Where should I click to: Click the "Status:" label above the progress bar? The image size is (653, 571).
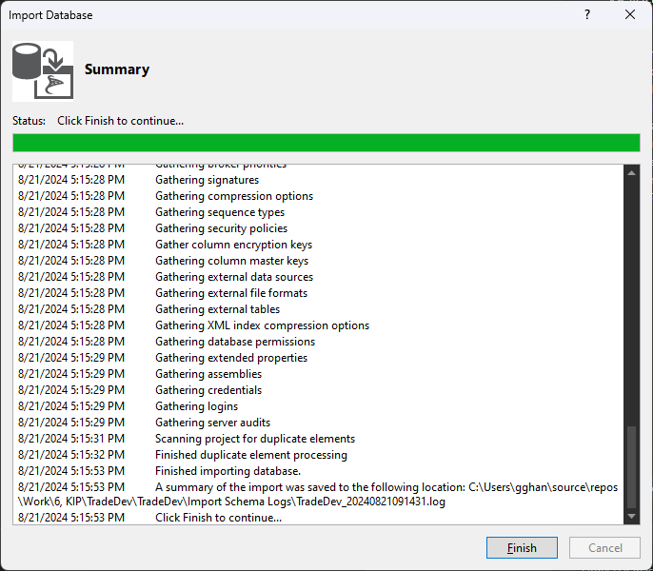point(29,121)
